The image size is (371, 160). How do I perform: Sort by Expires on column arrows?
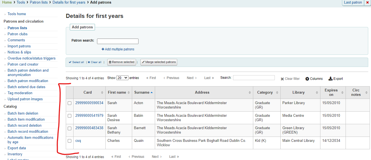point(342,93)
